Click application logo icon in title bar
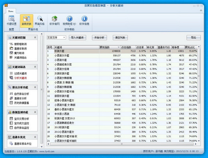This screenshot has height=158, width=208. (6, 5)
